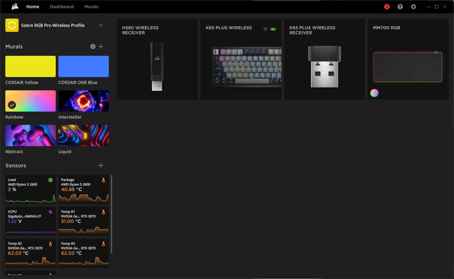The height and width of the screenshot is (279, 454).
Task: Click the Sensors section heading
Action: 16,165
